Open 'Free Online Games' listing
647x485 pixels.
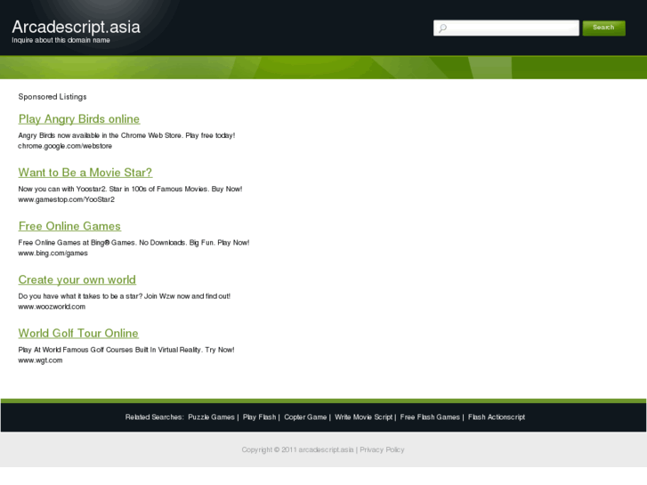click(x=69, y=226)
